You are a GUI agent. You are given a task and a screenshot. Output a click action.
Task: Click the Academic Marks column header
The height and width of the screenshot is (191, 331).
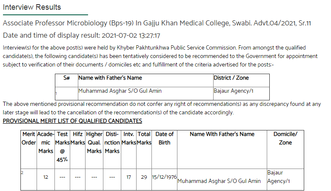pyautogui.click(x=46, y=142)
